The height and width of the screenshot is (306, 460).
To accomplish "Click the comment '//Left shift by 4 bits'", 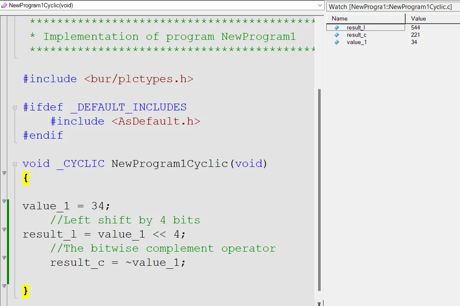I will 125,220.
